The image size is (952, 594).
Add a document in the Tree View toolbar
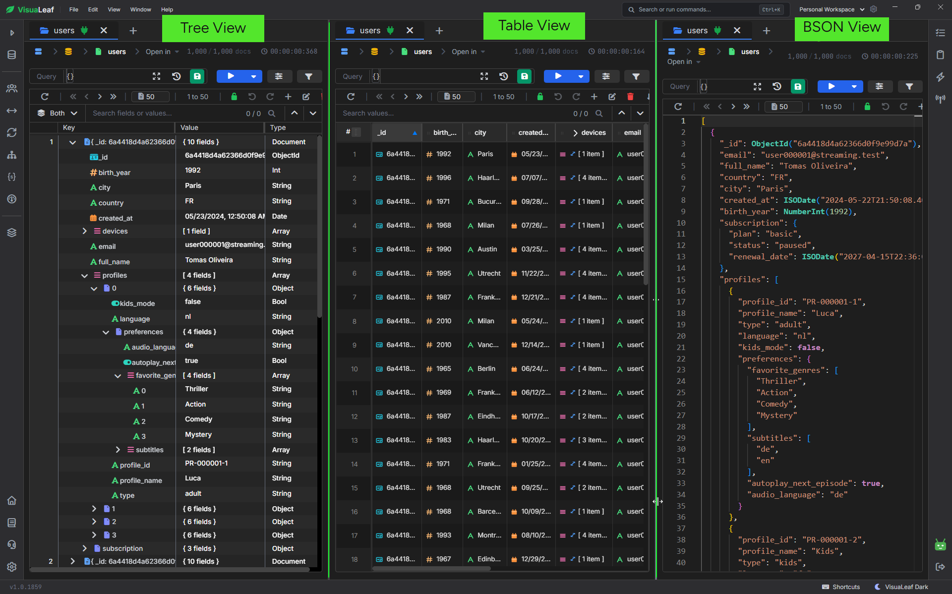288,97
